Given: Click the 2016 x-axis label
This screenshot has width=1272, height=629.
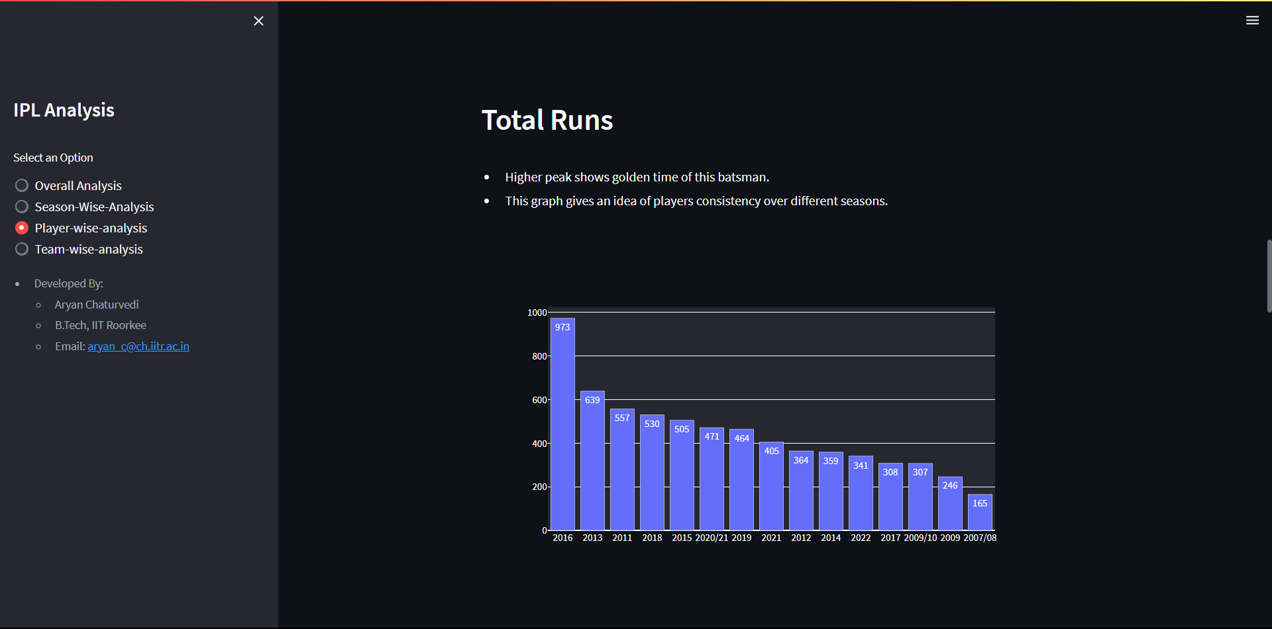Looking at the screenshot, I should pyautogui.click(x=562, y=538).
